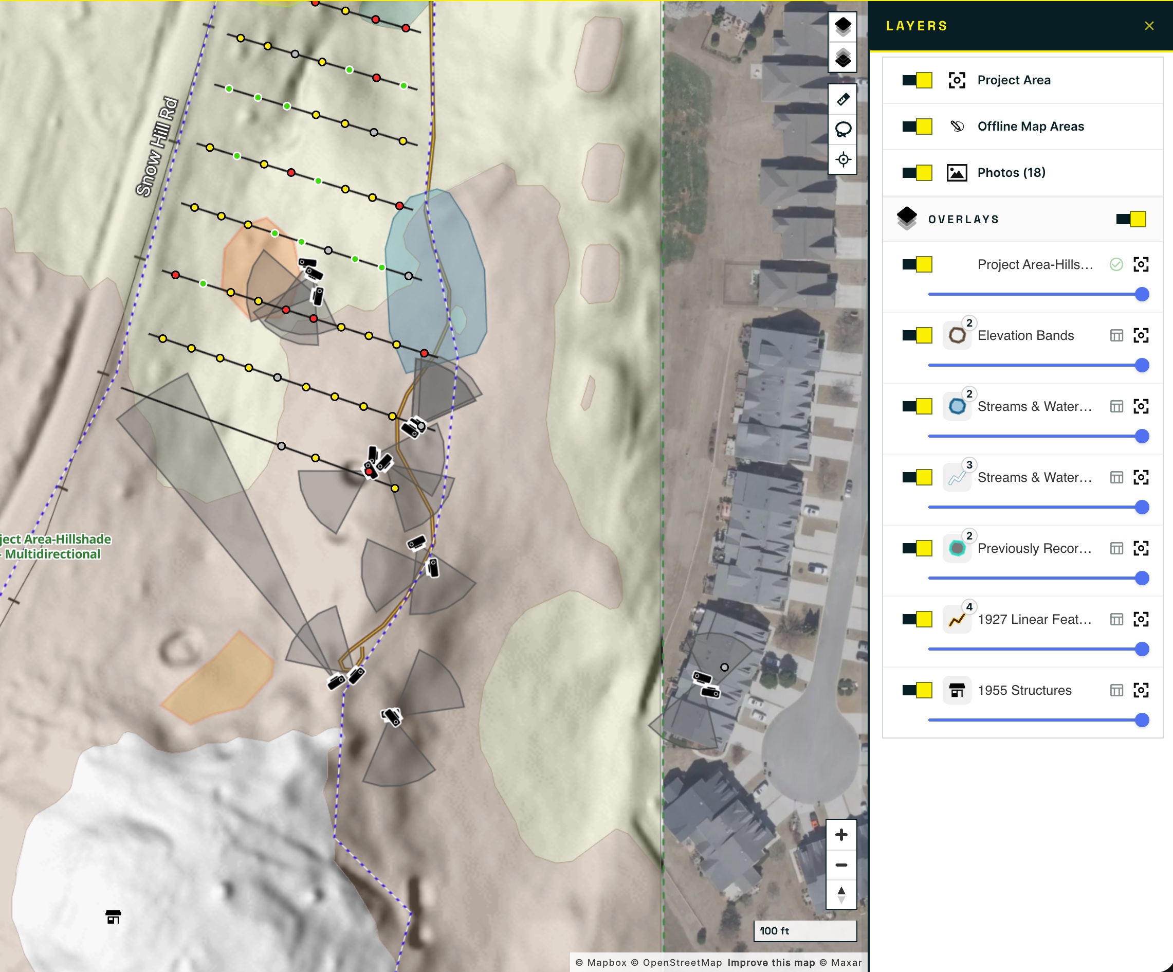
Task: Adjust 1955 Structures opacity slider
Action: 1038,720
